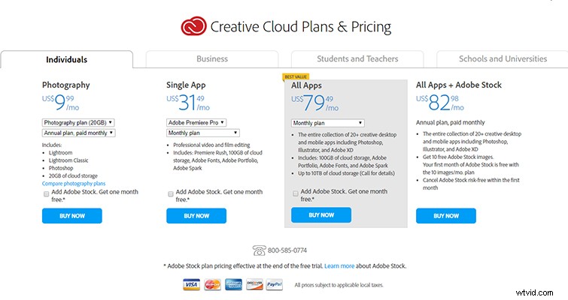568x300 pixels.
Task: Open the All Apps Monthly plan dropdown
Action: pos(327,122)
